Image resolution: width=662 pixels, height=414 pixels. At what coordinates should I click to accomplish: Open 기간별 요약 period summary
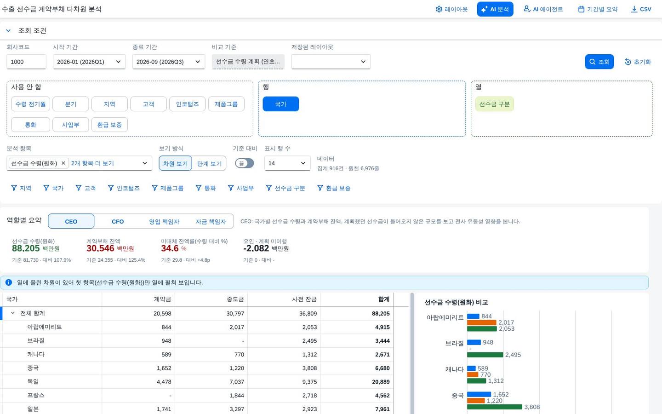(598, 9)
